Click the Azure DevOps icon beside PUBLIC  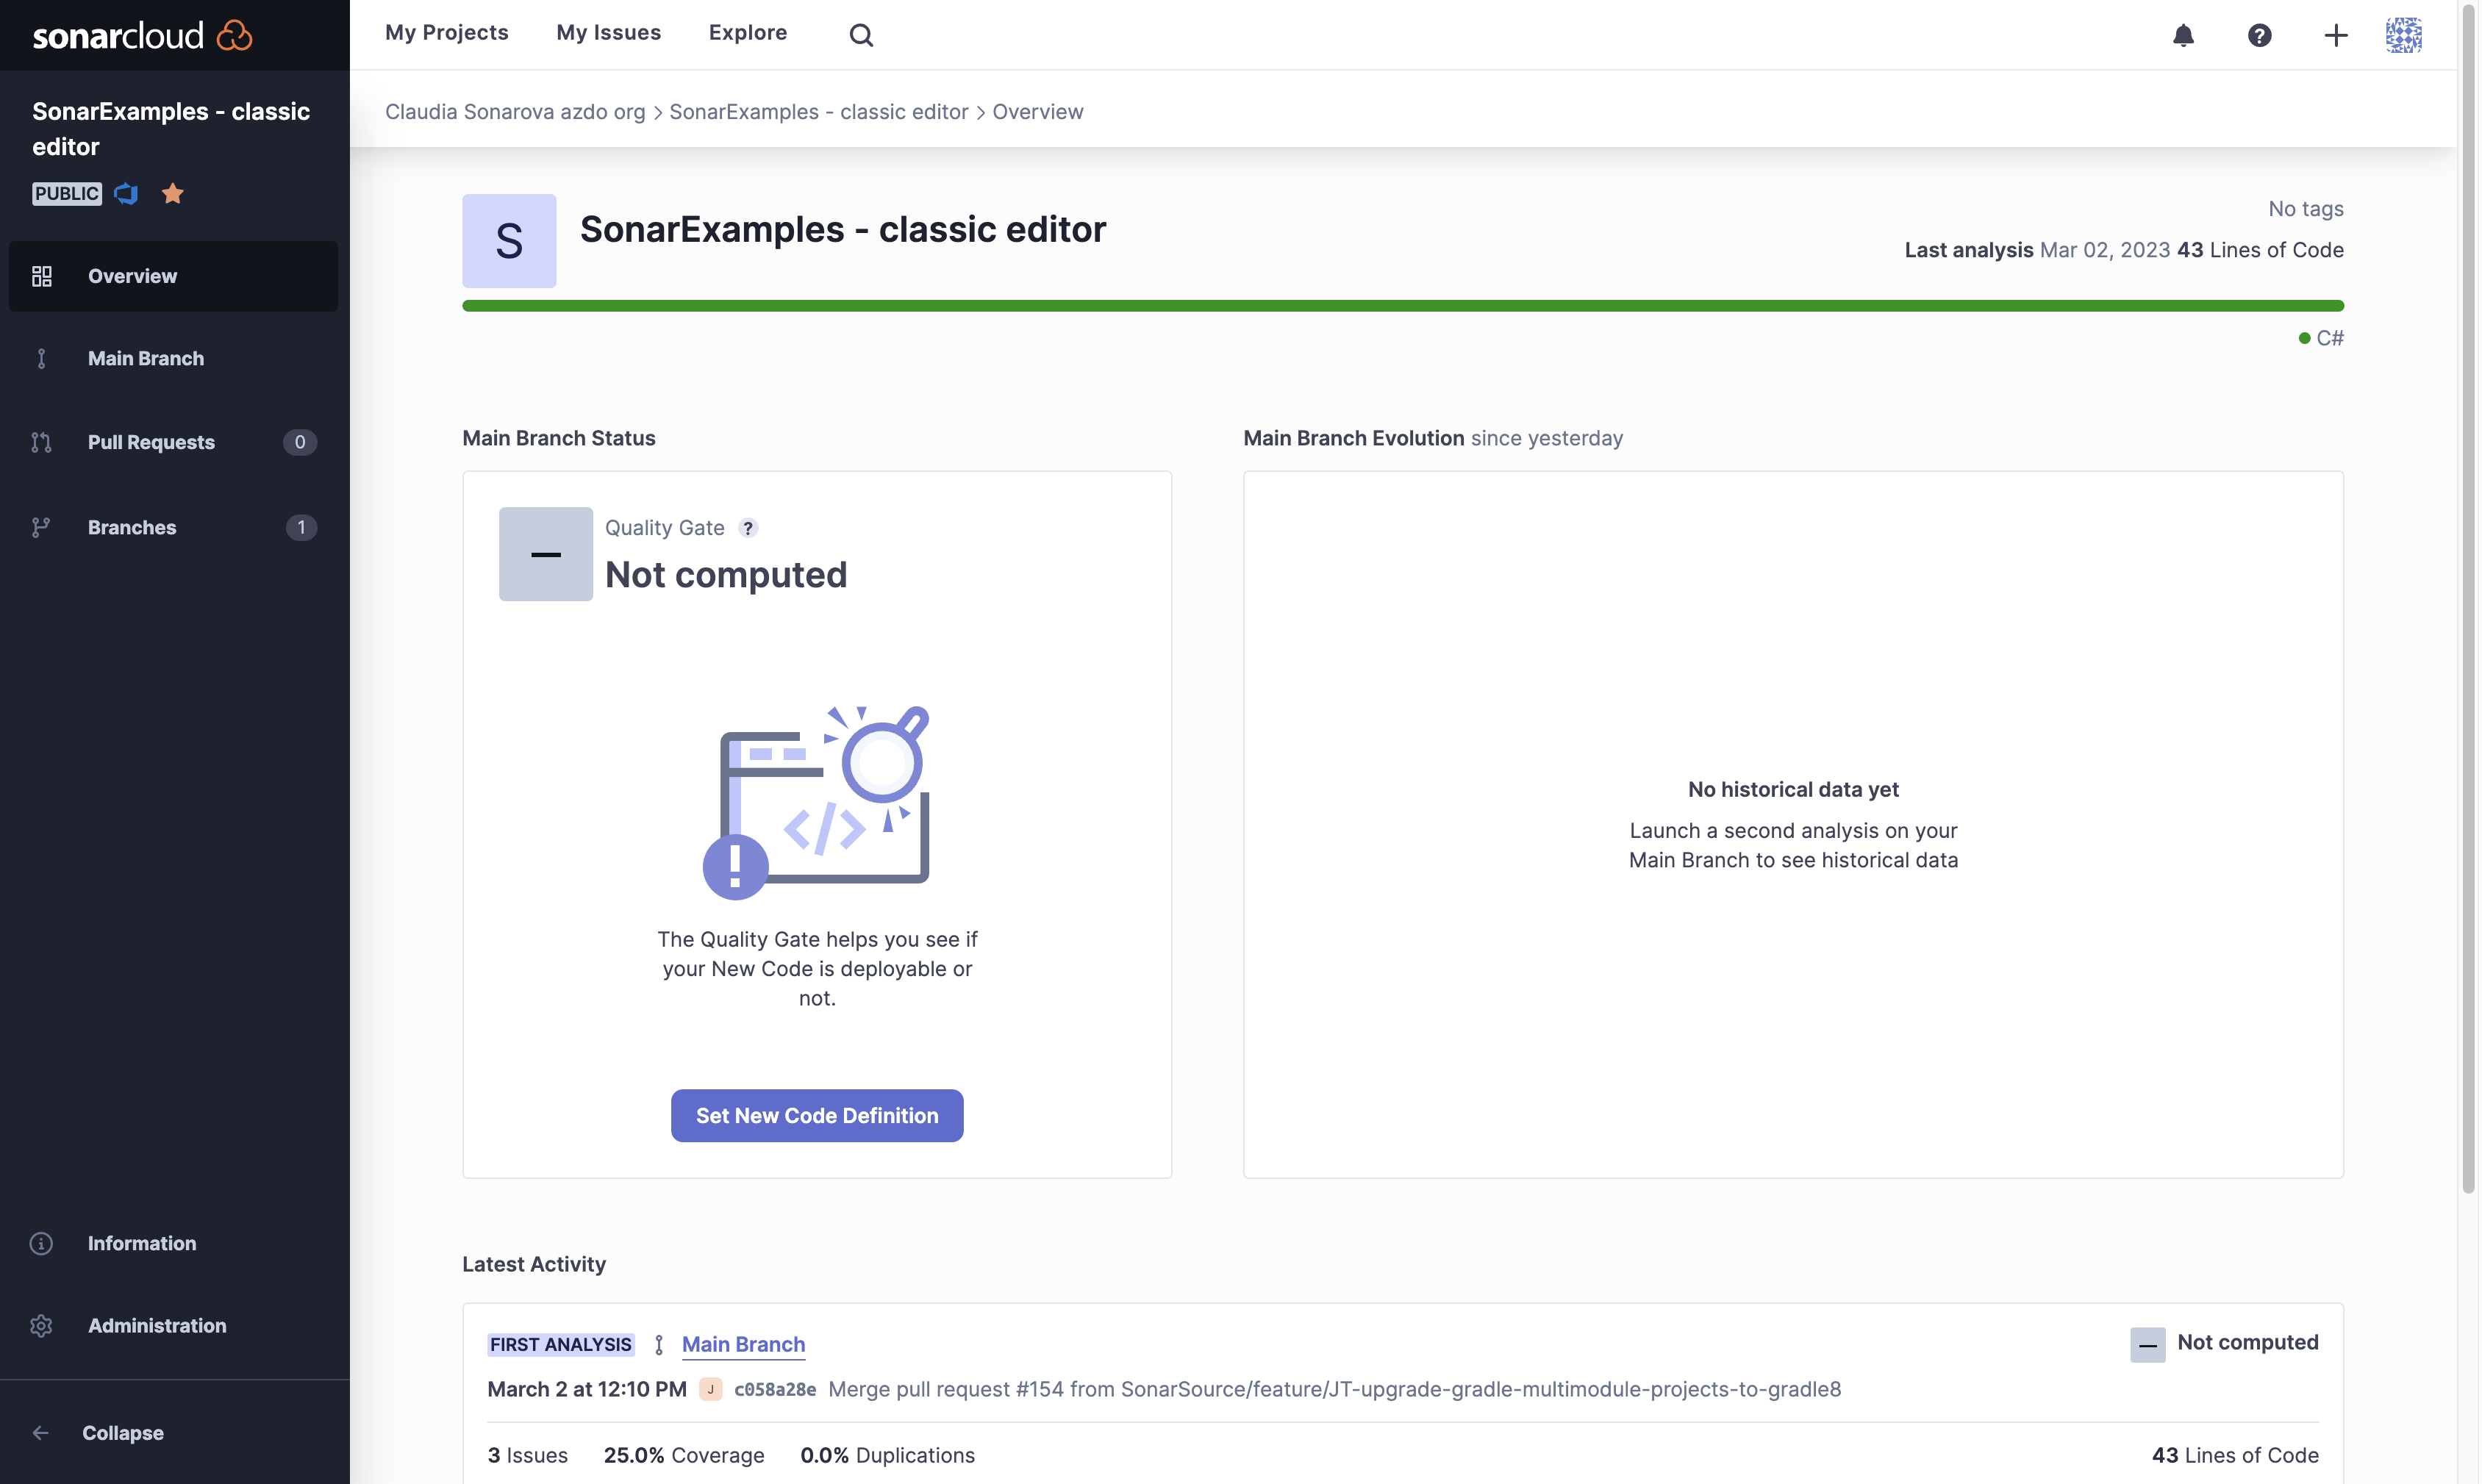coord(126,193)
